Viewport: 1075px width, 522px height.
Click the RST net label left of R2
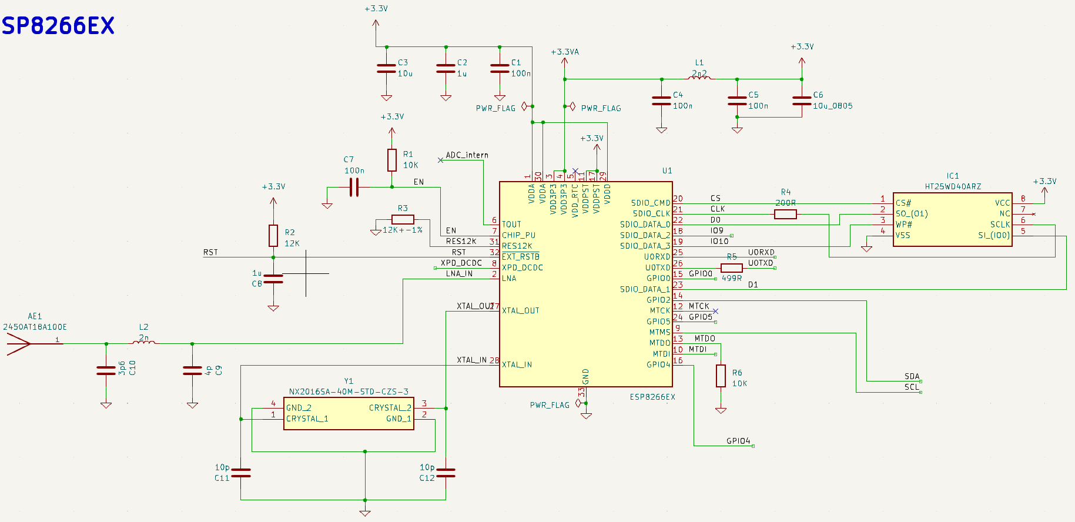[x=210, y=252]
